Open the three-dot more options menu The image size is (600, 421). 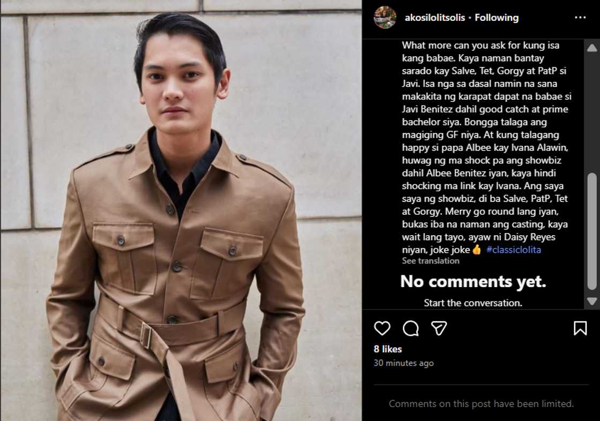(x=580, y=18)
